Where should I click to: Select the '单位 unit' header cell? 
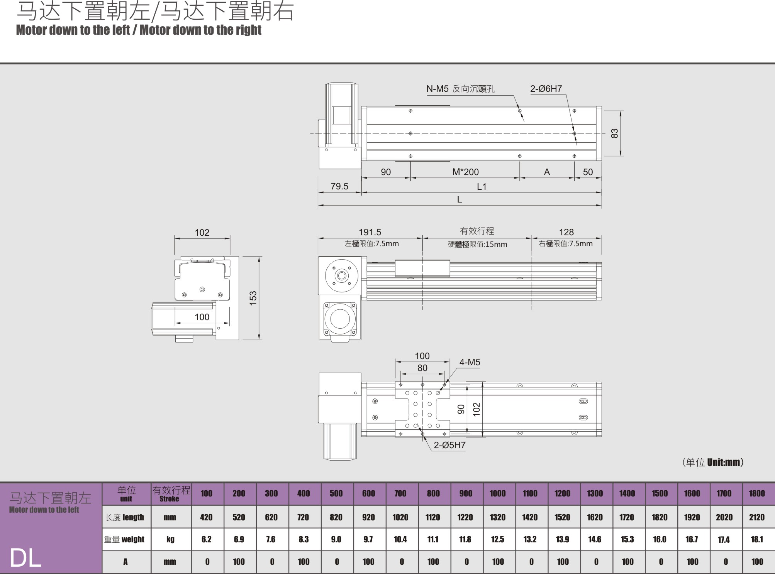click(126, 494)
